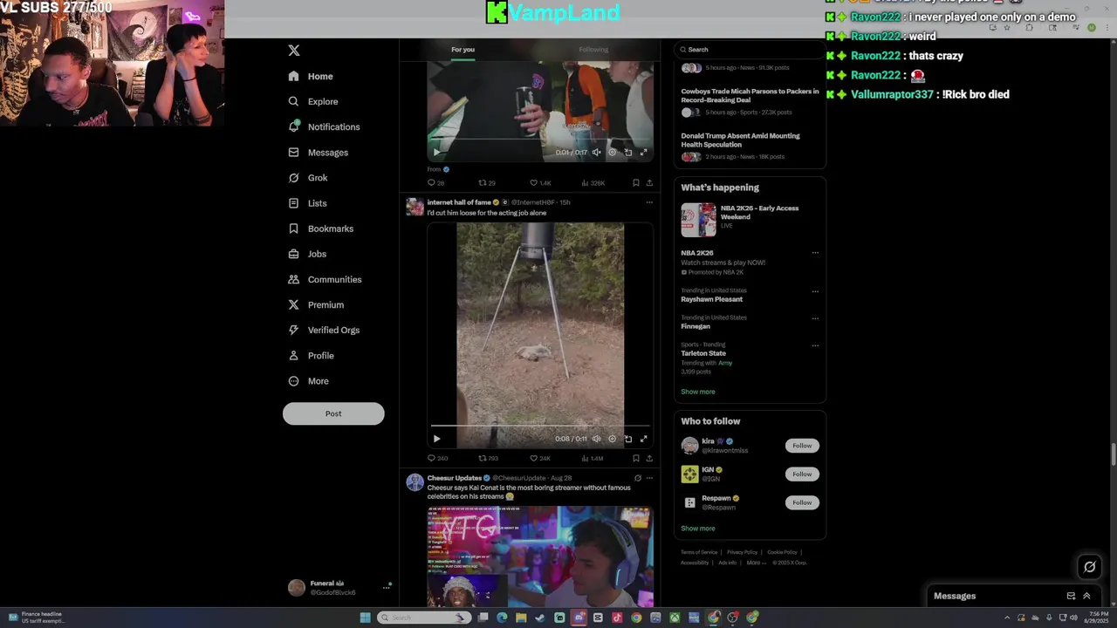Open NBA 2K26 Early Access Weekend event

click(x=750, y=220)
